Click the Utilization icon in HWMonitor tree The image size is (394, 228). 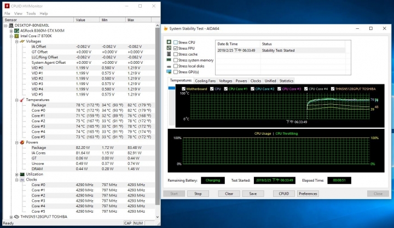[22, 174]
